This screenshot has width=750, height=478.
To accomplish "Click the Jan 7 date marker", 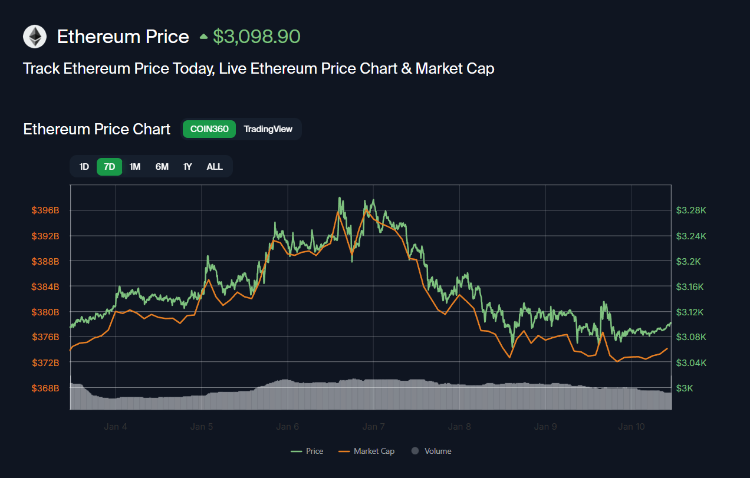I will pyautogui.click(x=374, y=427).
